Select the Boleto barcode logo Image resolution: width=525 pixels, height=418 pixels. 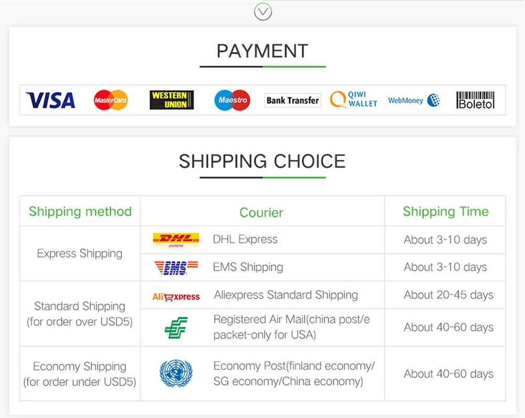coord(476,100)
